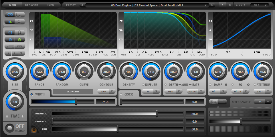Toggle the DIFFUSE radio button
The height and width of the screenshot is (137, 275).
click(143, 85)
